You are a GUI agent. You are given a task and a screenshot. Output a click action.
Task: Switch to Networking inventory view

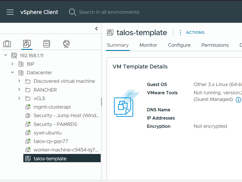(x=66, y=44)
